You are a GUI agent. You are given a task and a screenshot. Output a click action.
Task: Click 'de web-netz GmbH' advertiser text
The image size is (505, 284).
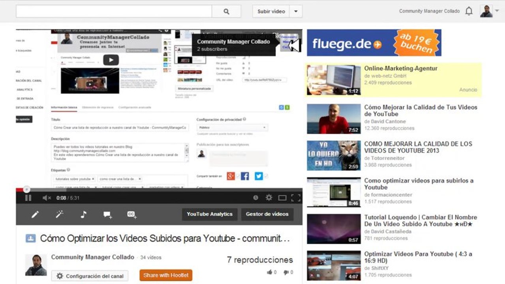tap(385, 76)
